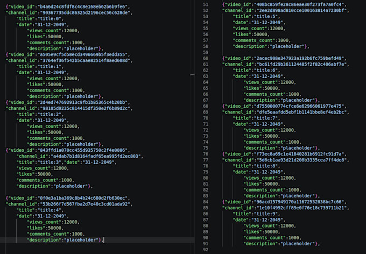Screen dimensions: 366x254
Task: Click the video_id value starting with 96acd157
Action: click(x=299, y=202)
